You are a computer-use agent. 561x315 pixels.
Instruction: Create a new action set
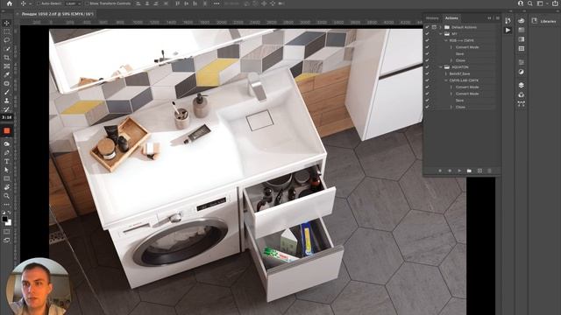point(469,171)
